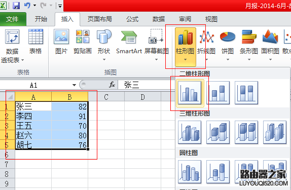Choose the 2D clustered column chart
The image size is (291, 190).
click(190, 93)
